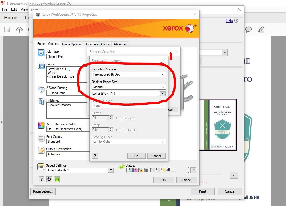This screenshot has height=206, width=286.
Task: Open the printer dropdown in Print dialog
Action: [x=225, y=53]
